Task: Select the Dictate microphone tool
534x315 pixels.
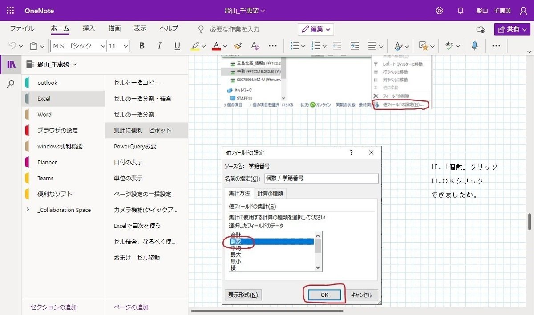Action: 475,46
